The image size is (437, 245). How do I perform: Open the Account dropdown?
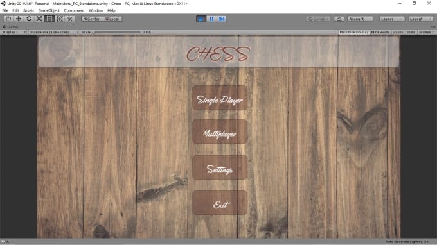tap(360, 19)
